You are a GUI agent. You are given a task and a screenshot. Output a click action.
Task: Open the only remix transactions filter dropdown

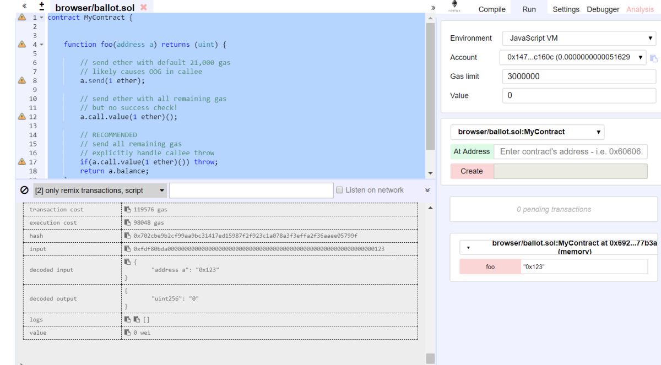click(100, 190)
